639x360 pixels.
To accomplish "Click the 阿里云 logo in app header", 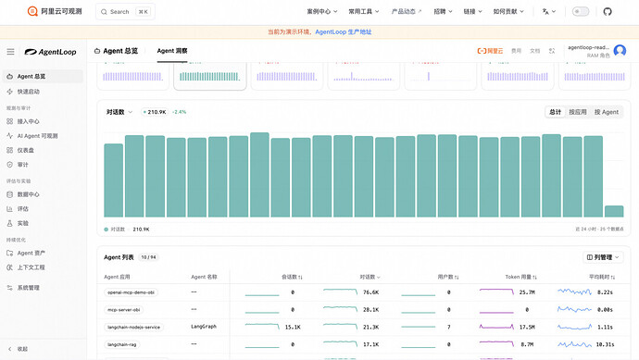I will coord(490,51).
